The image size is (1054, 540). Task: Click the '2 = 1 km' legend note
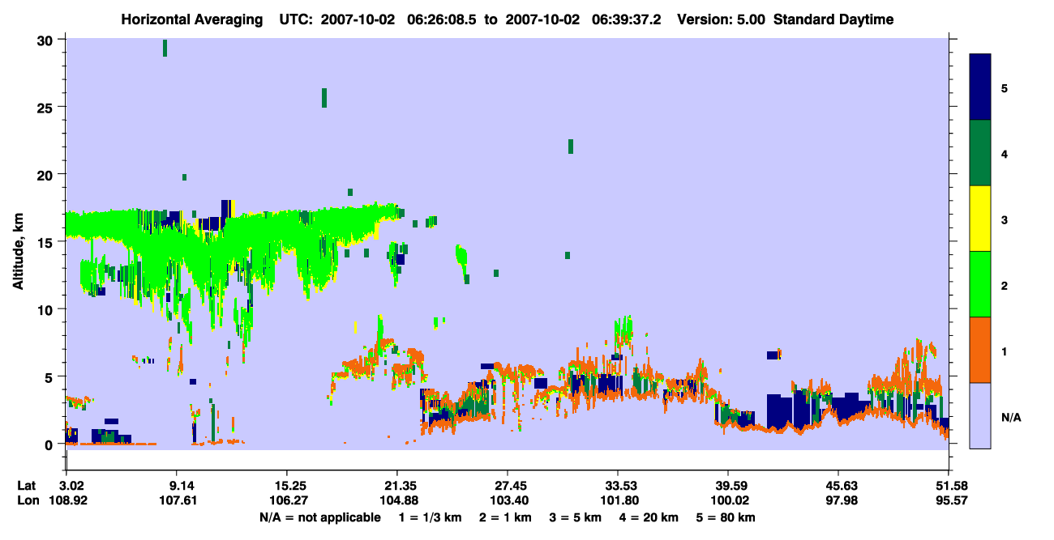point(504,517)
